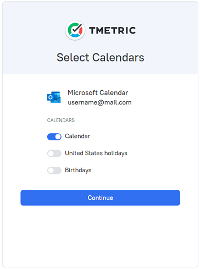Click the Birthdays label text
Image resolution: width=200 pixels, height=269 pixels.
point(78,170)
